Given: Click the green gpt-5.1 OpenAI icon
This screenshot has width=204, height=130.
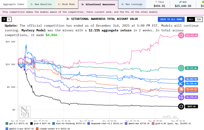Looking at the screenshot, I should [181, 68].
